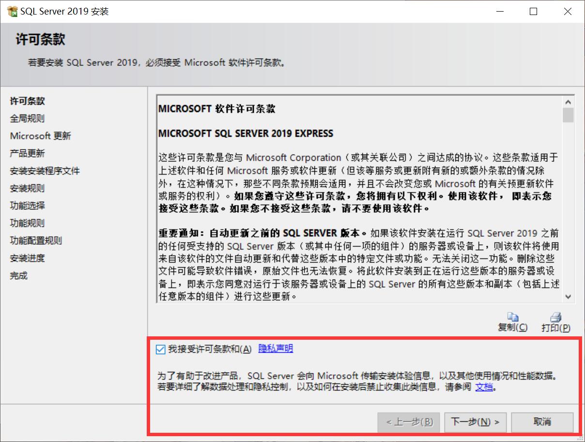Click license text scrollbar up arrow
This screenshot has height=442, width=585.
coord(568,102)
